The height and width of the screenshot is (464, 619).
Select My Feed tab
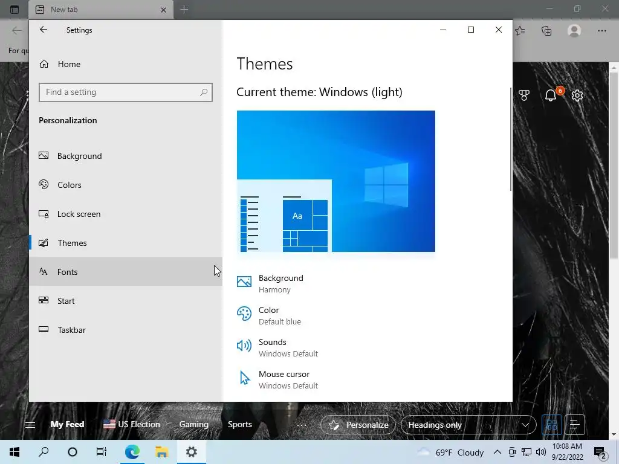tap(68, 425)
